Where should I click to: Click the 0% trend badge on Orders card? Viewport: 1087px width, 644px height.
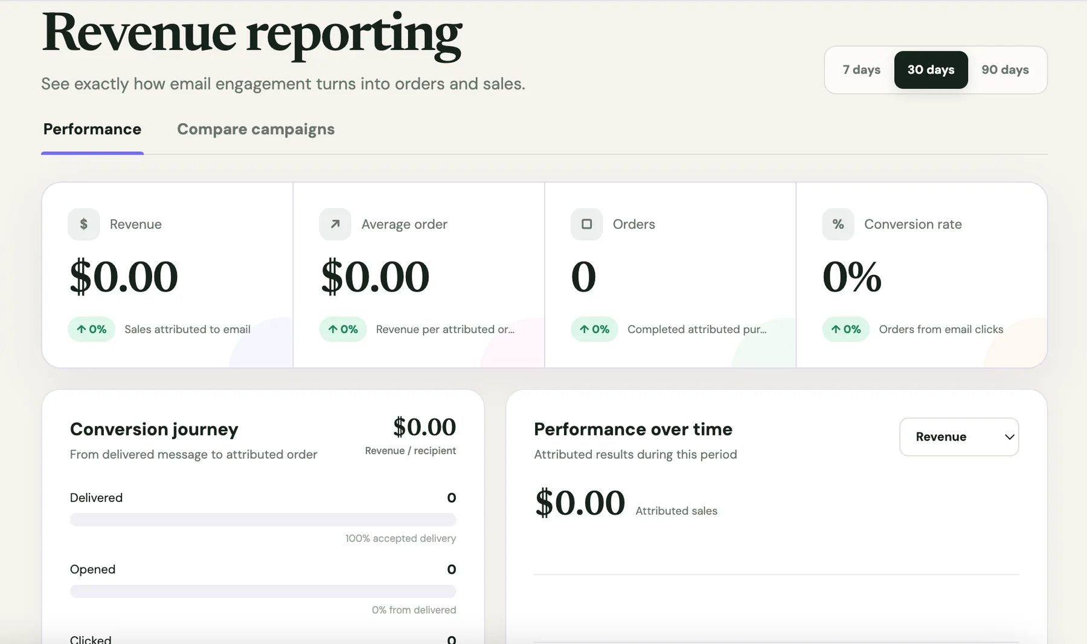pyautogui.click(x=594, y=329)
